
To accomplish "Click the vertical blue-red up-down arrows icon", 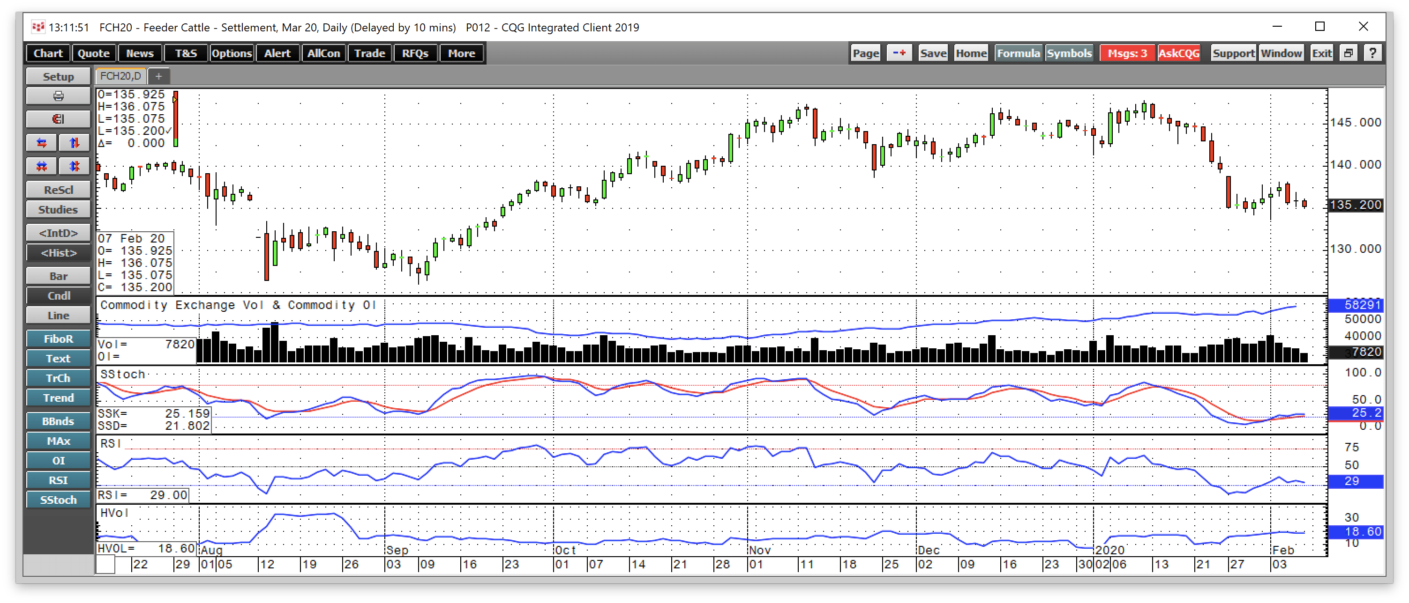I will [75, 143].
